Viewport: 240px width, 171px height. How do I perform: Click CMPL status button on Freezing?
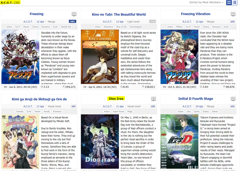(73, 22)
